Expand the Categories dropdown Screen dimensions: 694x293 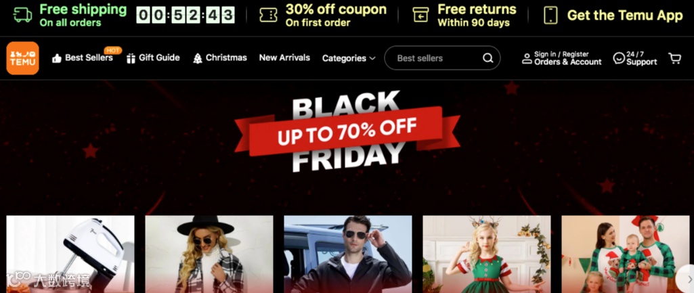click(x=349, y=58)
